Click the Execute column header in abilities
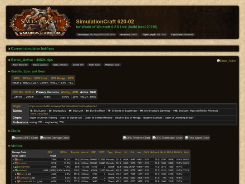This screenshot has width=245, height=184. (75, 152)
